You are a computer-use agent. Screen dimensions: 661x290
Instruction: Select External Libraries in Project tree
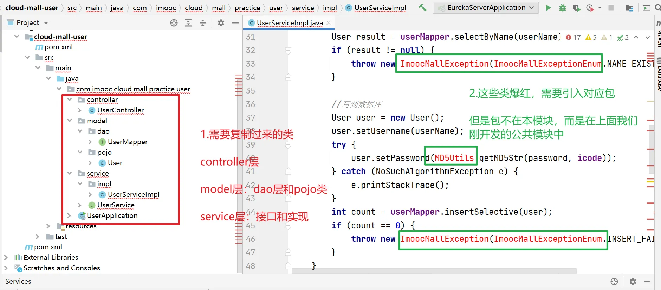point(51,257)
